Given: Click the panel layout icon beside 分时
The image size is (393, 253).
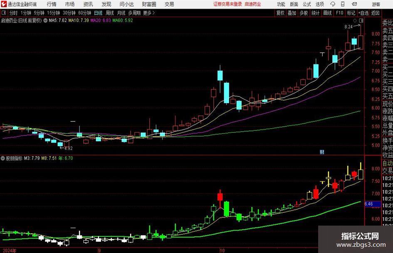Looking at the screenshot, I should (4, 13).
